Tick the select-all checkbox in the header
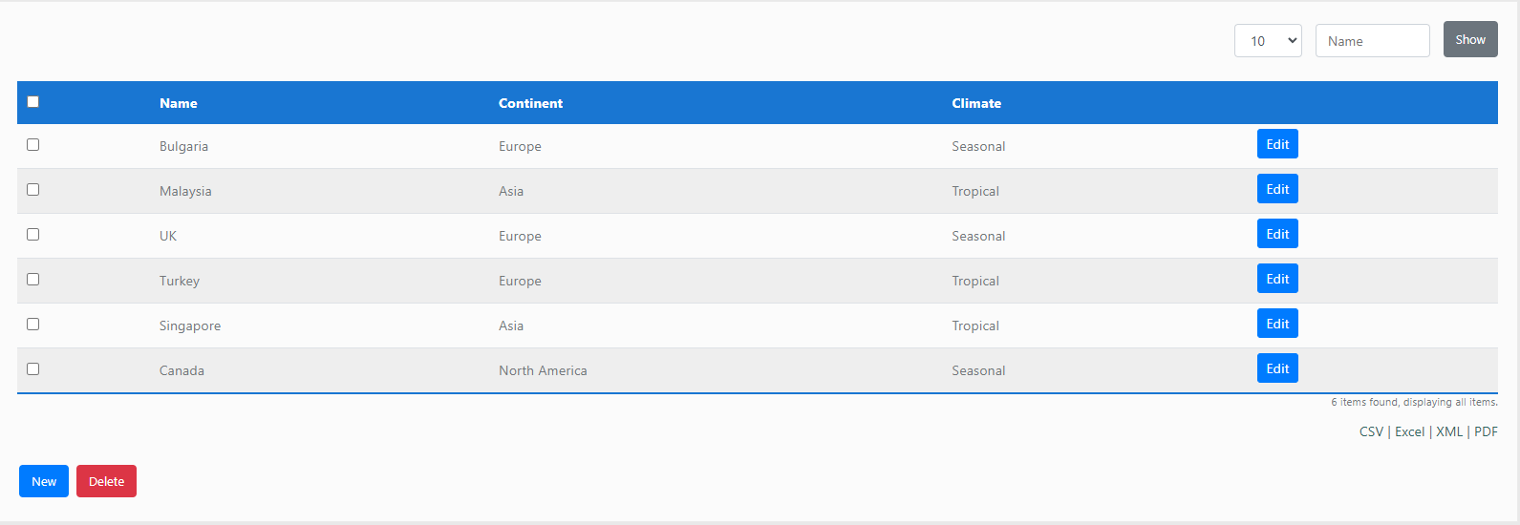 click(33, 102)
